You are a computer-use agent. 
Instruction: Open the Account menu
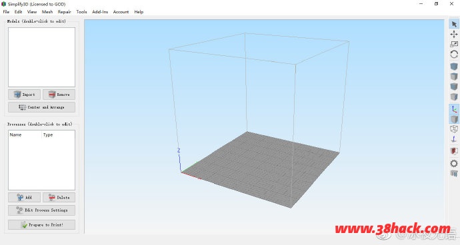(x=121, y=12)
